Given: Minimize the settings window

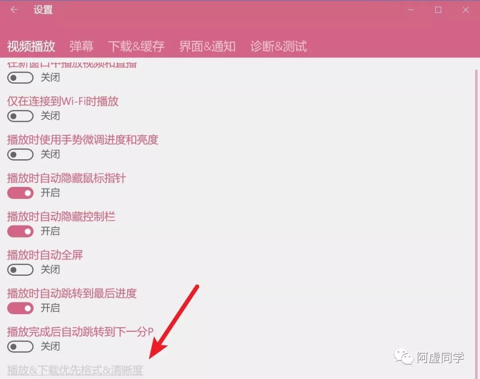Looking at the screenshot, I should [x=411, y=10].
